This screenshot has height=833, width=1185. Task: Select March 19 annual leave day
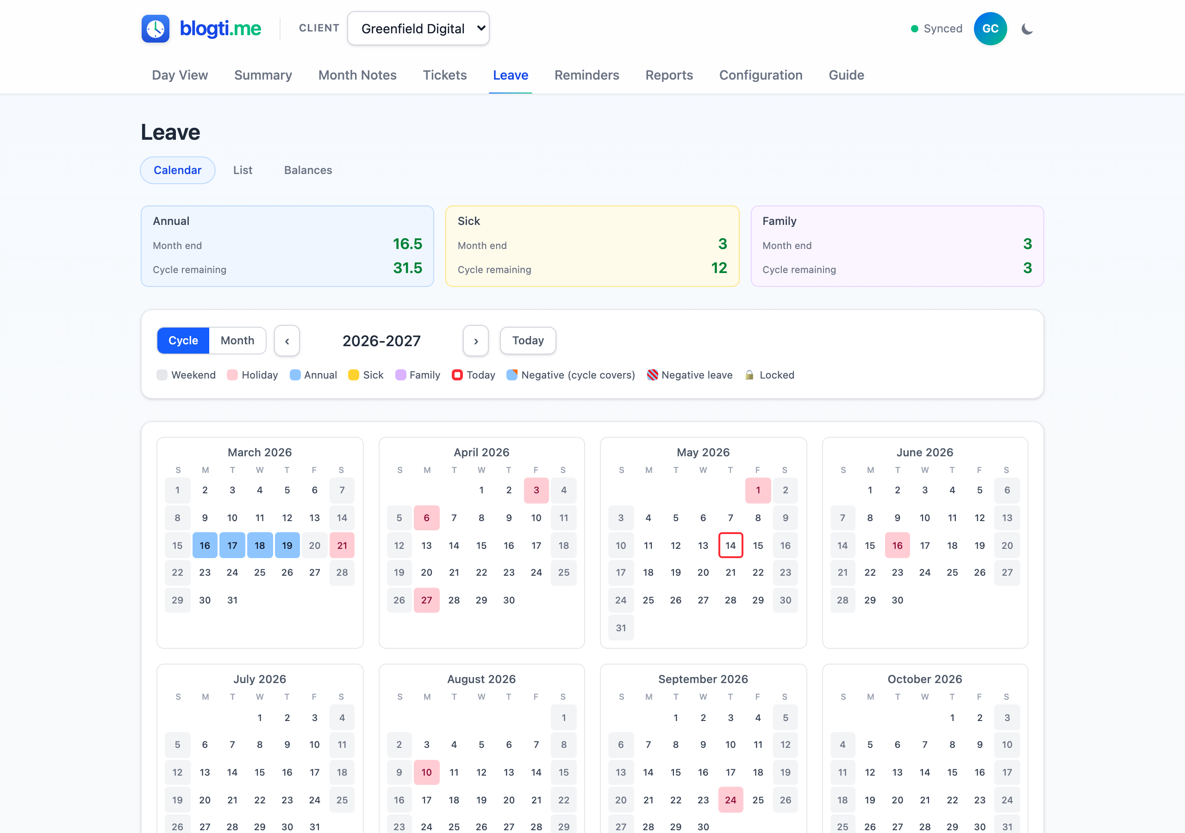pyautogui.click(x=287, y=546)
